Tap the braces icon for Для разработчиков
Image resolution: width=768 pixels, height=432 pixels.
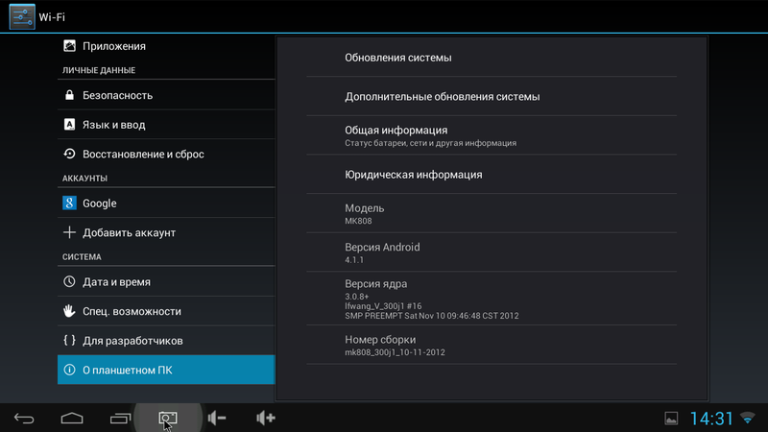tap(69, 341)
